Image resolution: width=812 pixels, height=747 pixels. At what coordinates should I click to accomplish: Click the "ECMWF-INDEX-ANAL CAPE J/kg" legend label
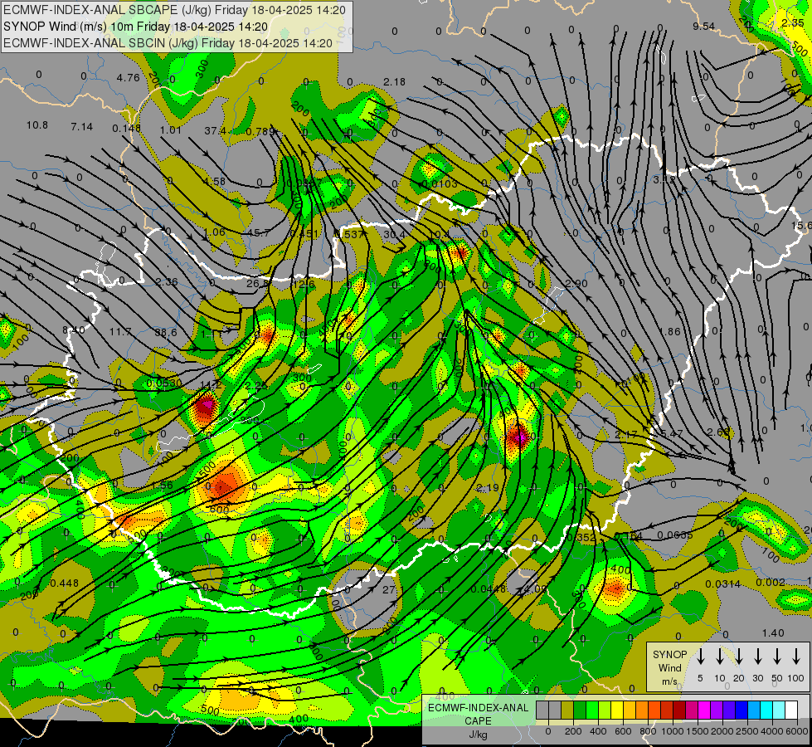coord(478,721)
